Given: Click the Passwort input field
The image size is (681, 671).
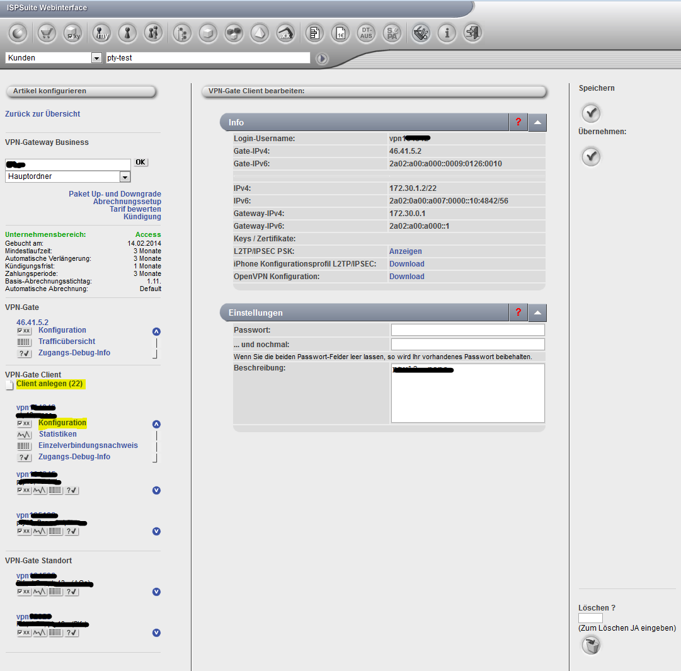Looking at the screenshot, I should [x=467, y=330].
